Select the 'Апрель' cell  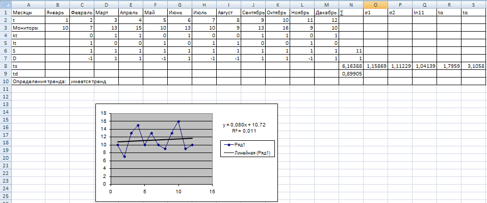click(x=131, y=13)
